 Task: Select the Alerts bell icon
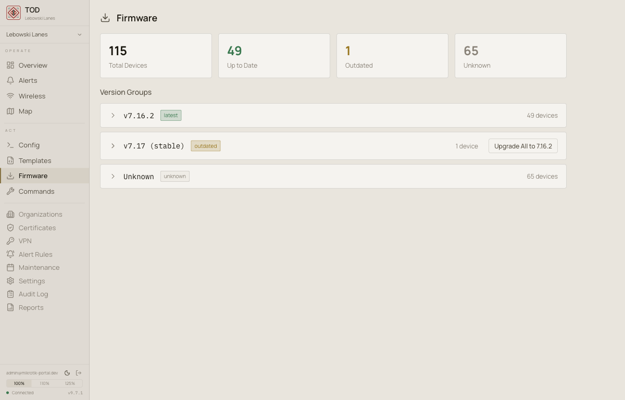pos(10,80)
